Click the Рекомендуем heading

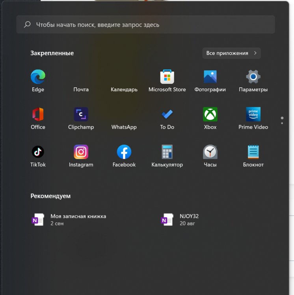pyautogui.click(x=50, y=196)
